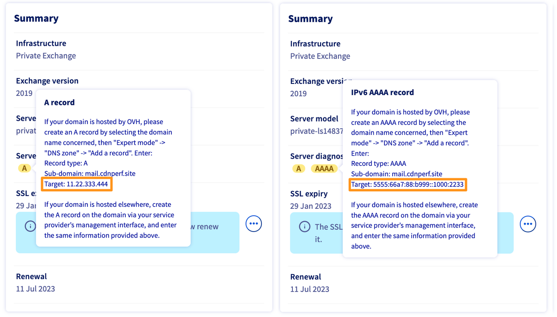Click the yellow AAAA diagnostic badge
The width and height of the screenshot is (557, 317).
[324, 169]
